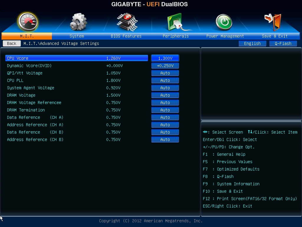Select the Save & Exit tab
The image size is (302, 227).
click(x=275, y=36)
